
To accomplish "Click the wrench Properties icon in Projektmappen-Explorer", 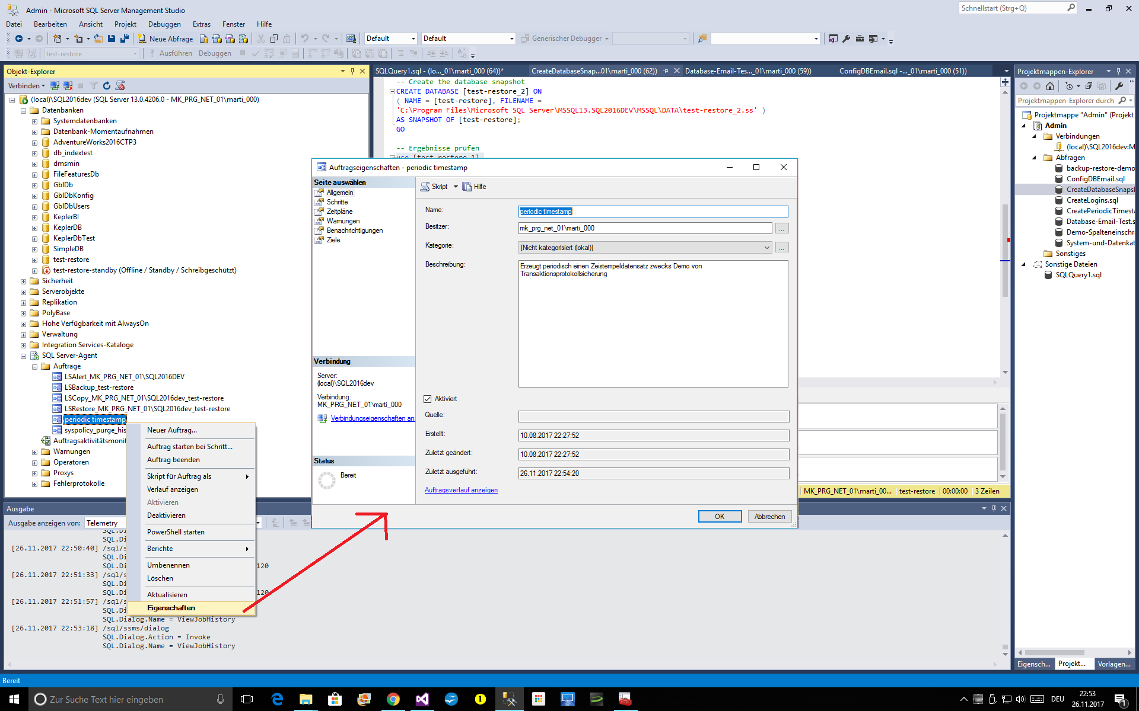I will tap(1119, 86).
